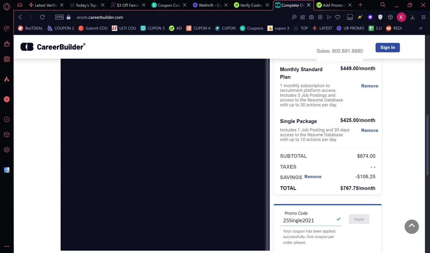Image resolution: width=430 pixels, height=253 pixels.
Task: Open find in page magnifier icon
Action: (x=294, y=17)
